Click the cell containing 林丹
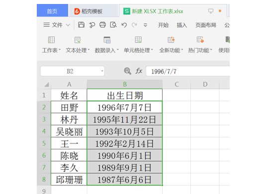Screen dimensions: 271x194 [x=69, y=119]
